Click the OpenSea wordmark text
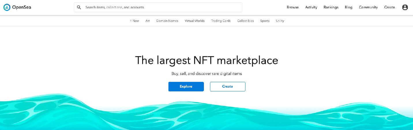This screenshot has width=413, height=130. point(22,7)
